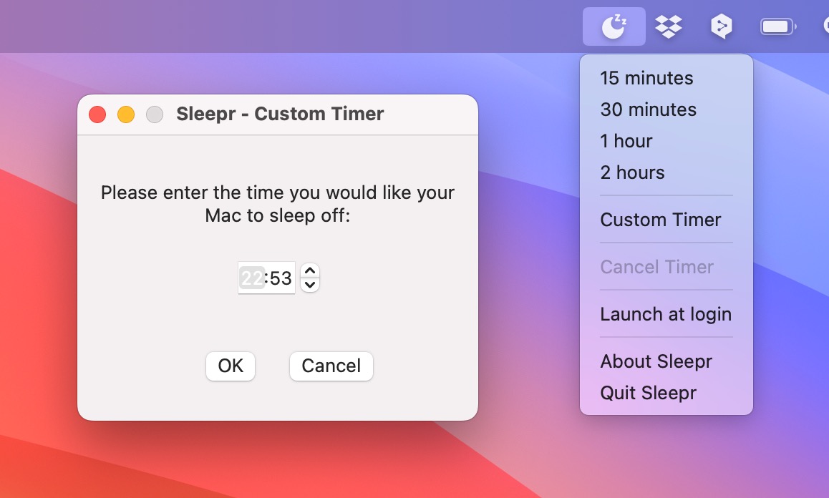Click the partially visible icon at screen edge

(x=825, y=26)
